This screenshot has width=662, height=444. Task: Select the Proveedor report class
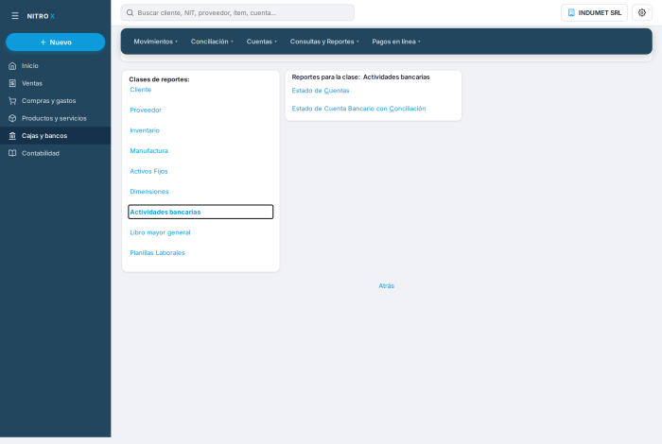coord(146,110)
